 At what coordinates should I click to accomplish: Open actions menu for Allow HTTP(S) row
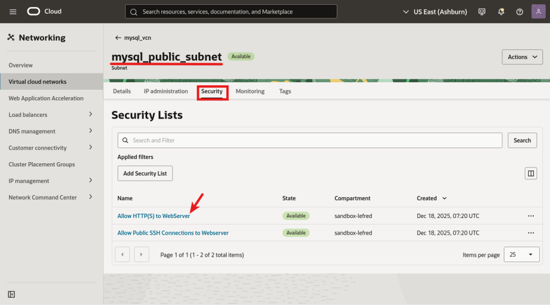point(531,216)
